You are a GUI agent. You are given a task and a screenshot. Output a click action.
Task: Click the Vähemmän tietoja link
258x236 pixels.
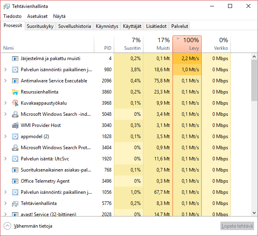point(33,226)
